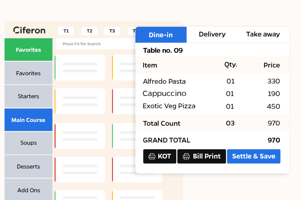Viewport: 301px width, 200px height.
Task: Select table T1
Action: (x=66, y=31)
